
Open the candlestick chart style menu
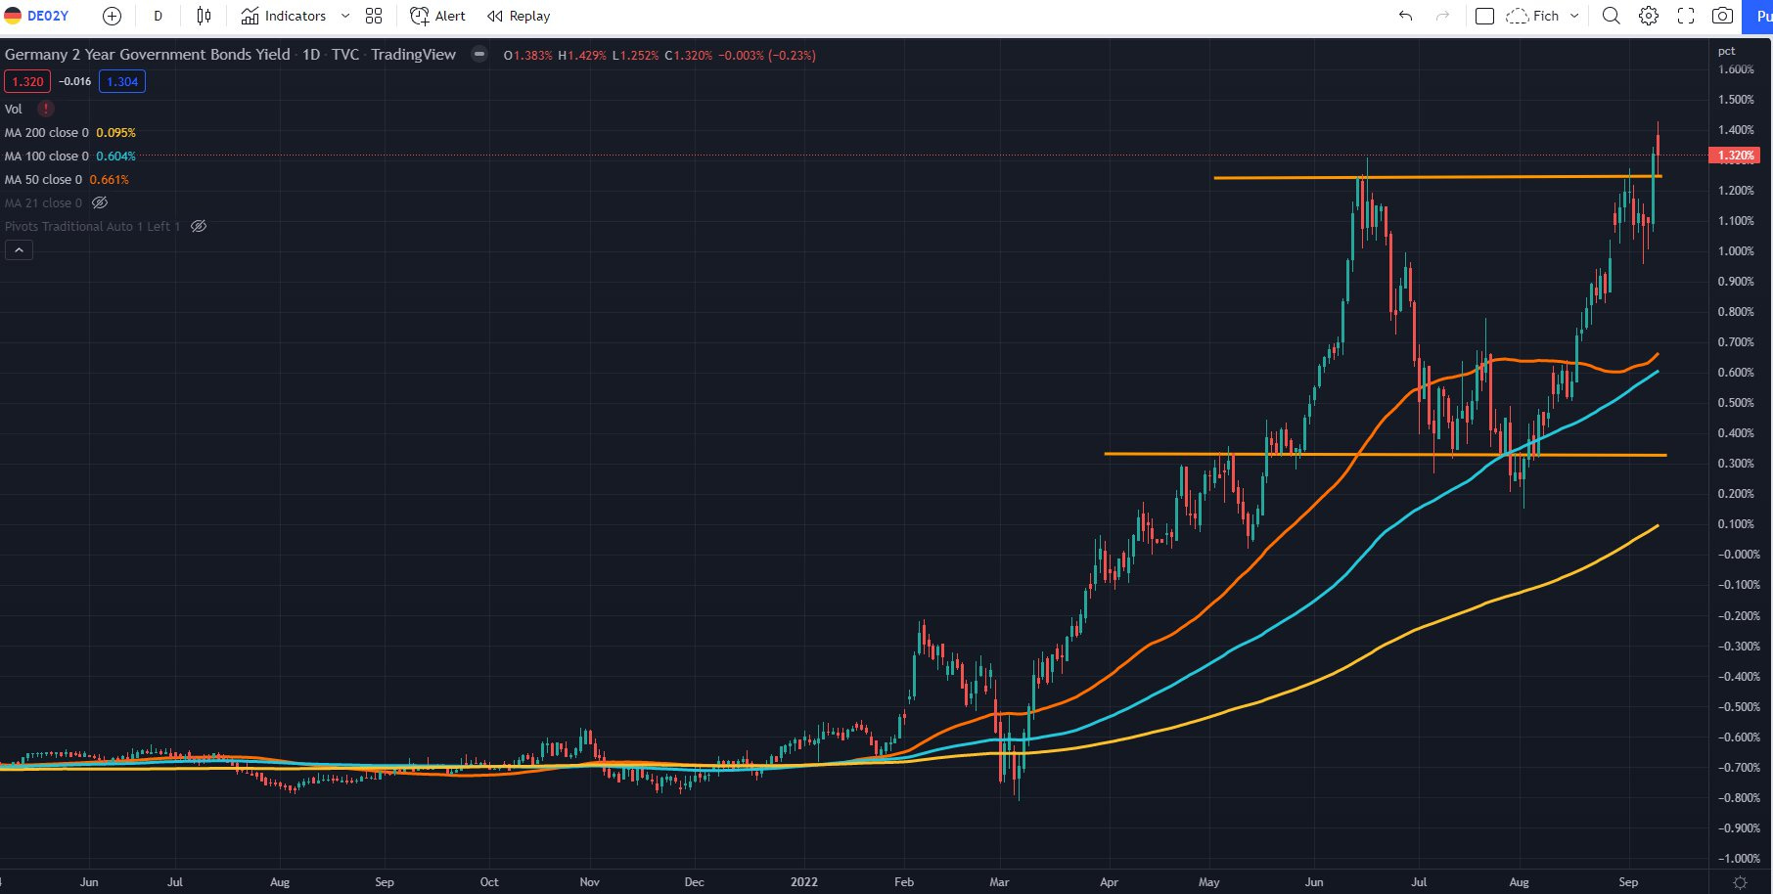[x=204, y=16]
